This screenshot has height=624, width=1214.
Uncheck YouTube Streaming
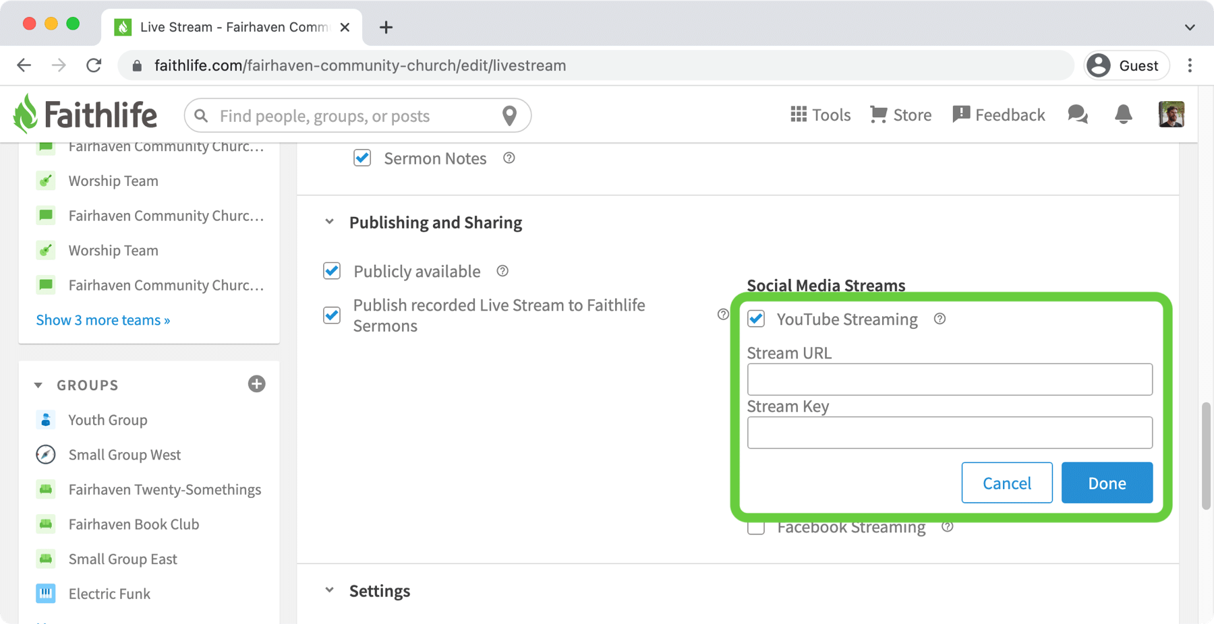[x=756, y=319]
